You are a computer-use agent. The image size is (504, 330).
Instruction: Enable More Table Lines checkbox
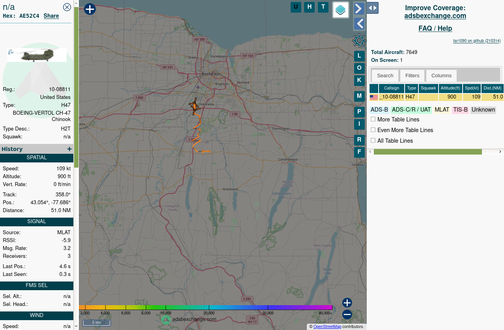(373, 119)
